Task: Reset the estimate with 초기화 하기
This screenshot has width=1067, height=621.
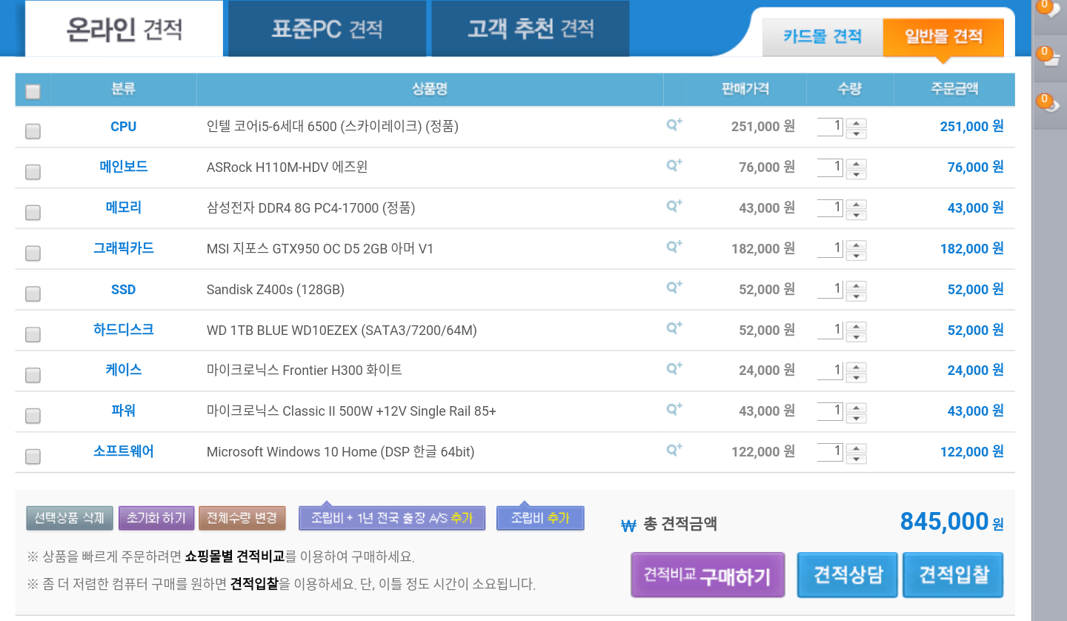Action: pyautogui.click(x=156, y=518)
